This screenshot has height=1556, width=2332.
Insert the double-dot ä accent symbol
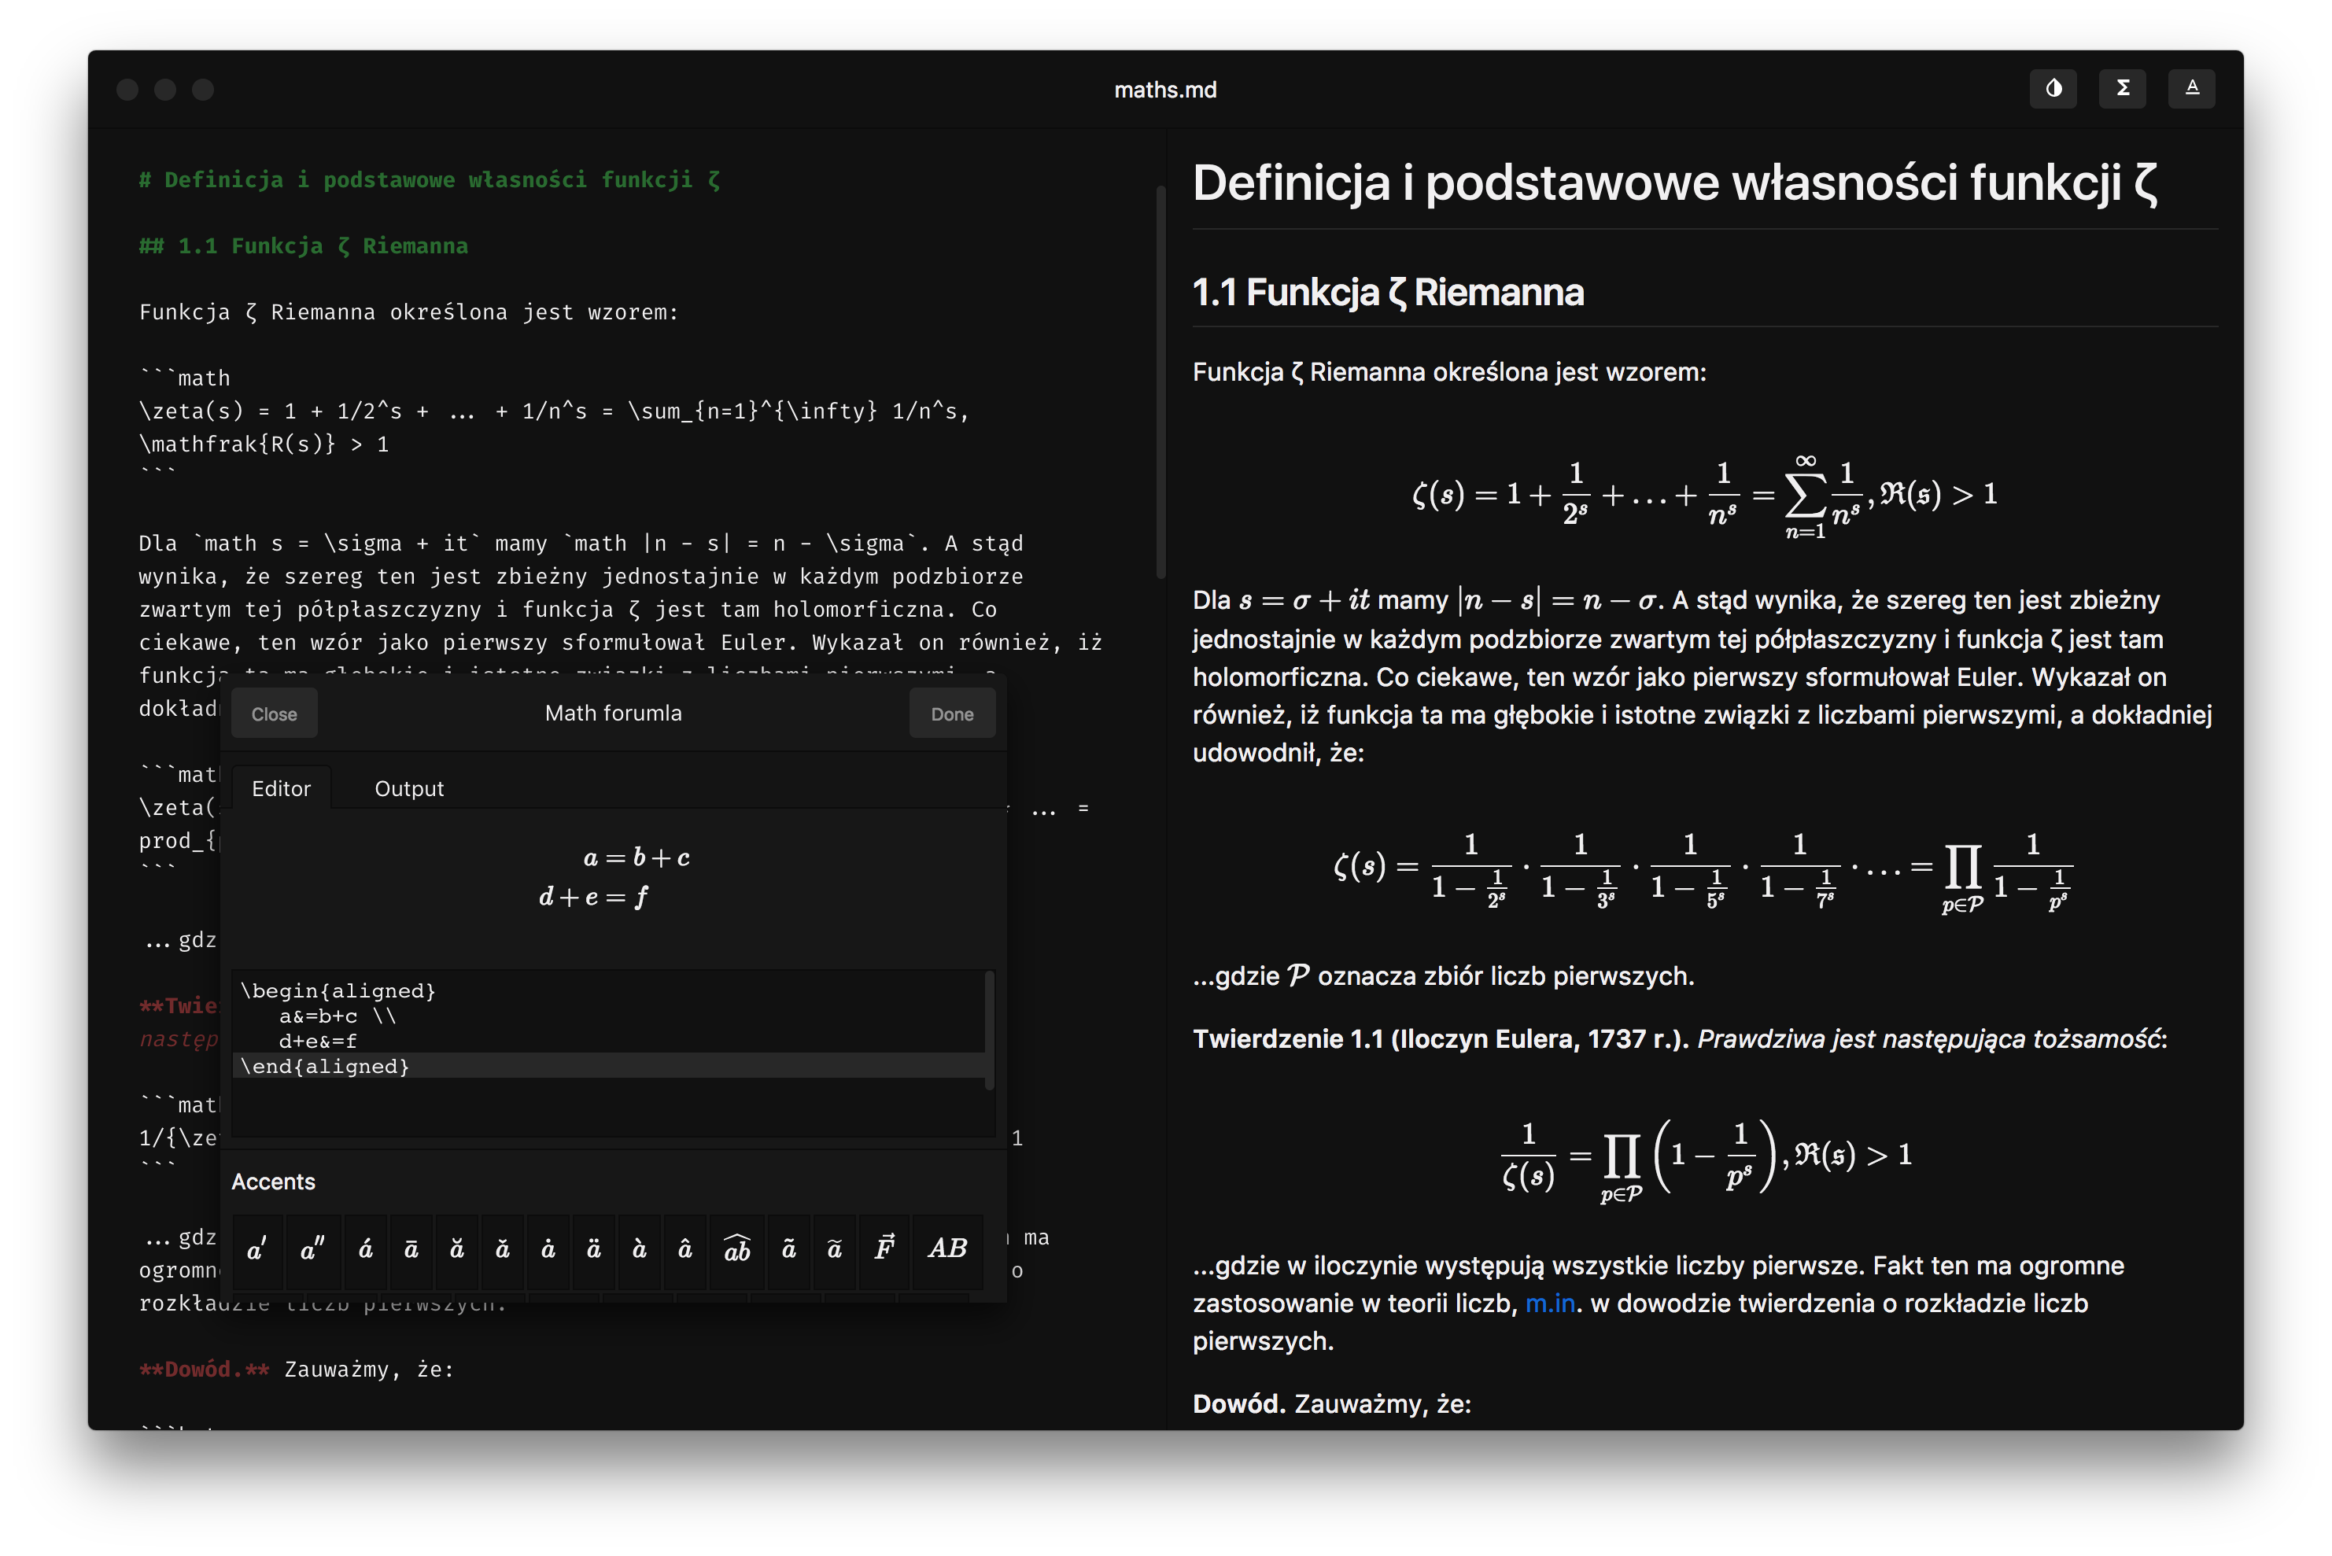click(593, 1249)
